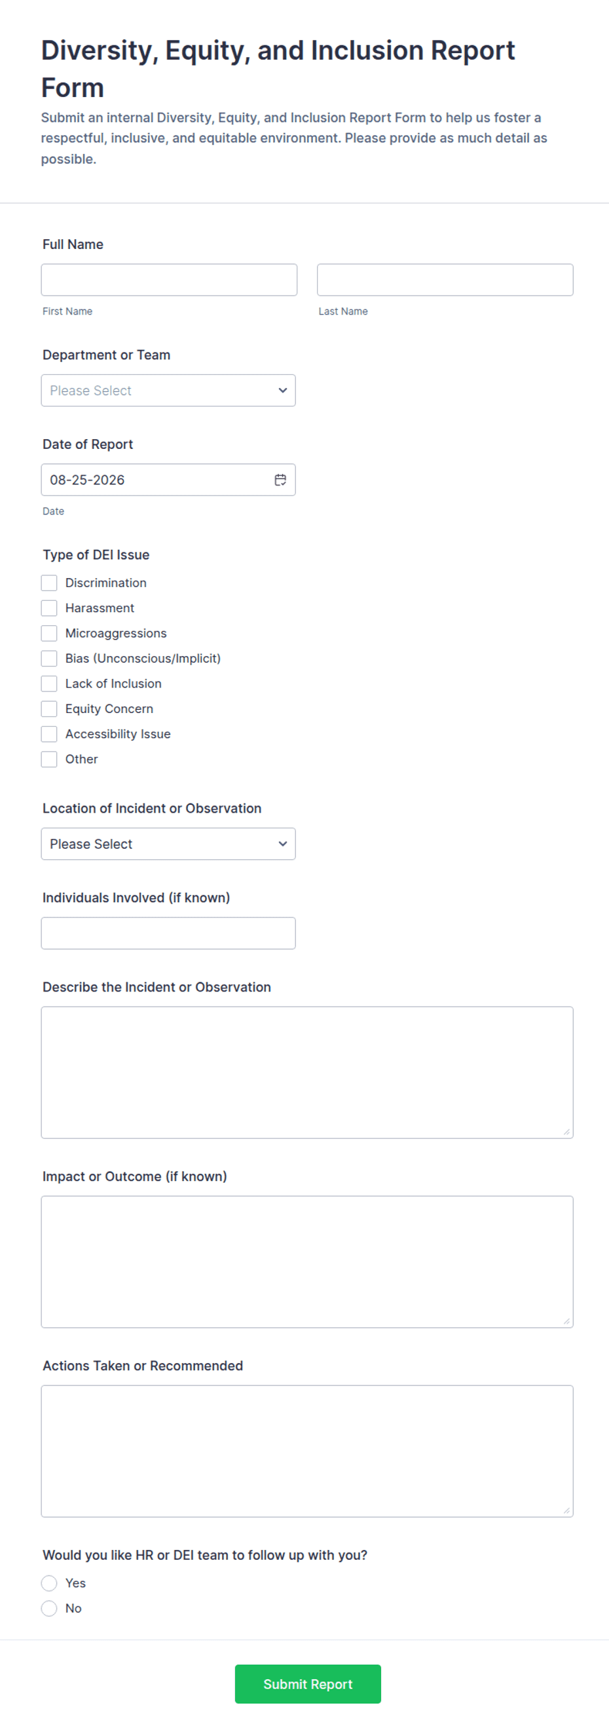Click the Date of Report field

pos(168,480)
